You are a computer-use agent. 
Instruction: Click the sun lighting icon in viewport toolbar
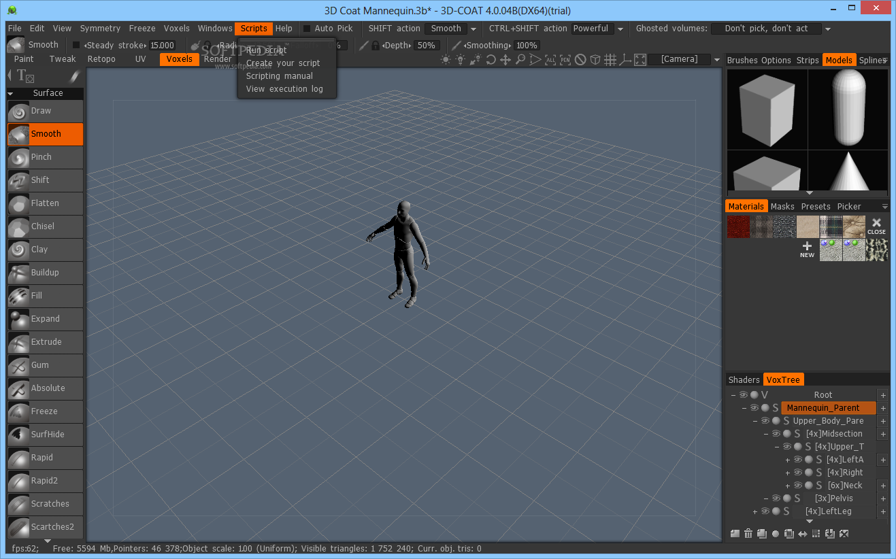point(446,60)
